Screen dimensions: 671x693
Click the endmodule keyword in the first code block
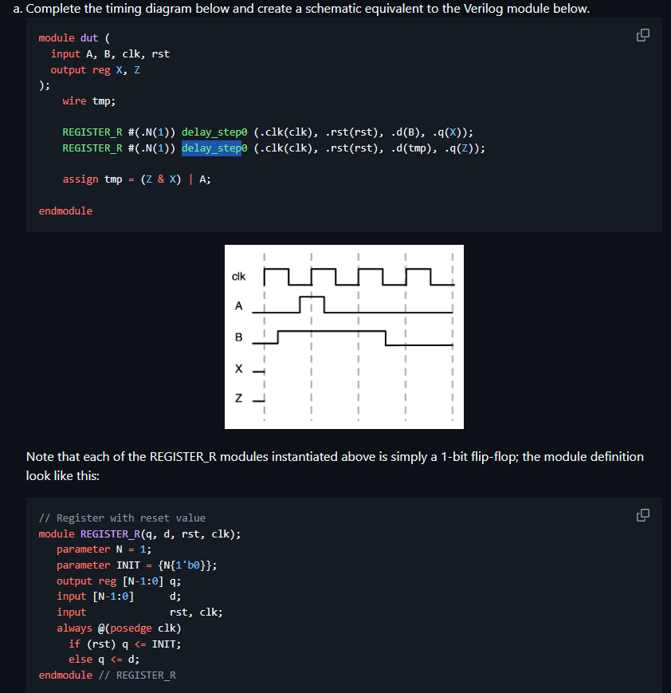pos(65,211)
